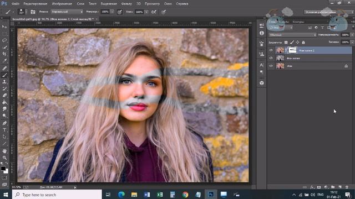Select the Move tool
This screenshot has width=355, height=199.
(4, 27)
